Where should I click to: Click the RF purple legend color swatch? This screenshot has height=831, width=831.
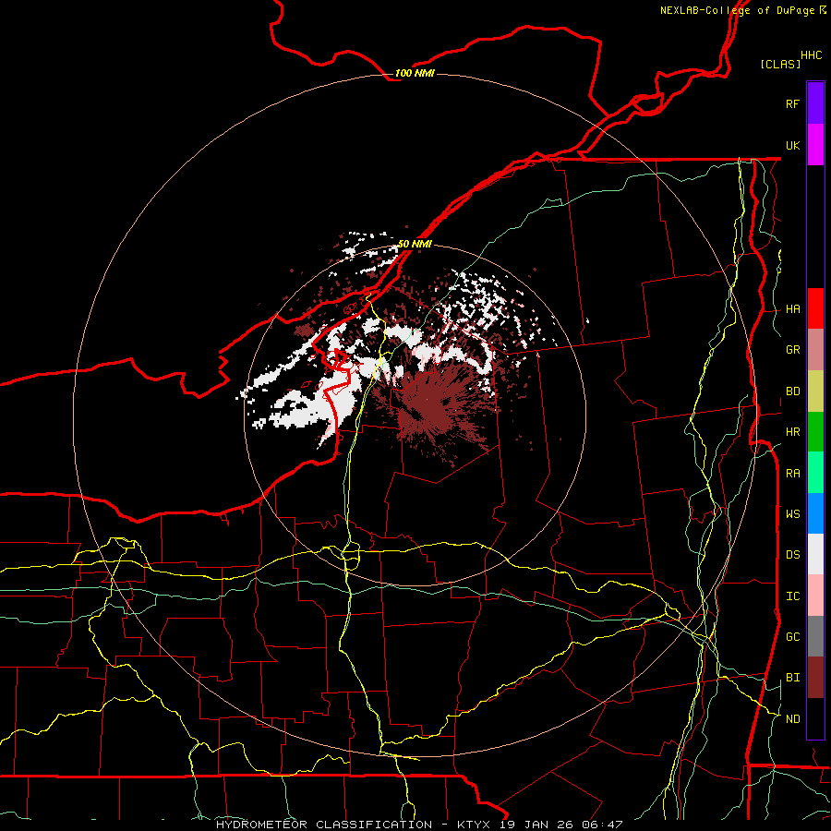[x=815, y=103]
